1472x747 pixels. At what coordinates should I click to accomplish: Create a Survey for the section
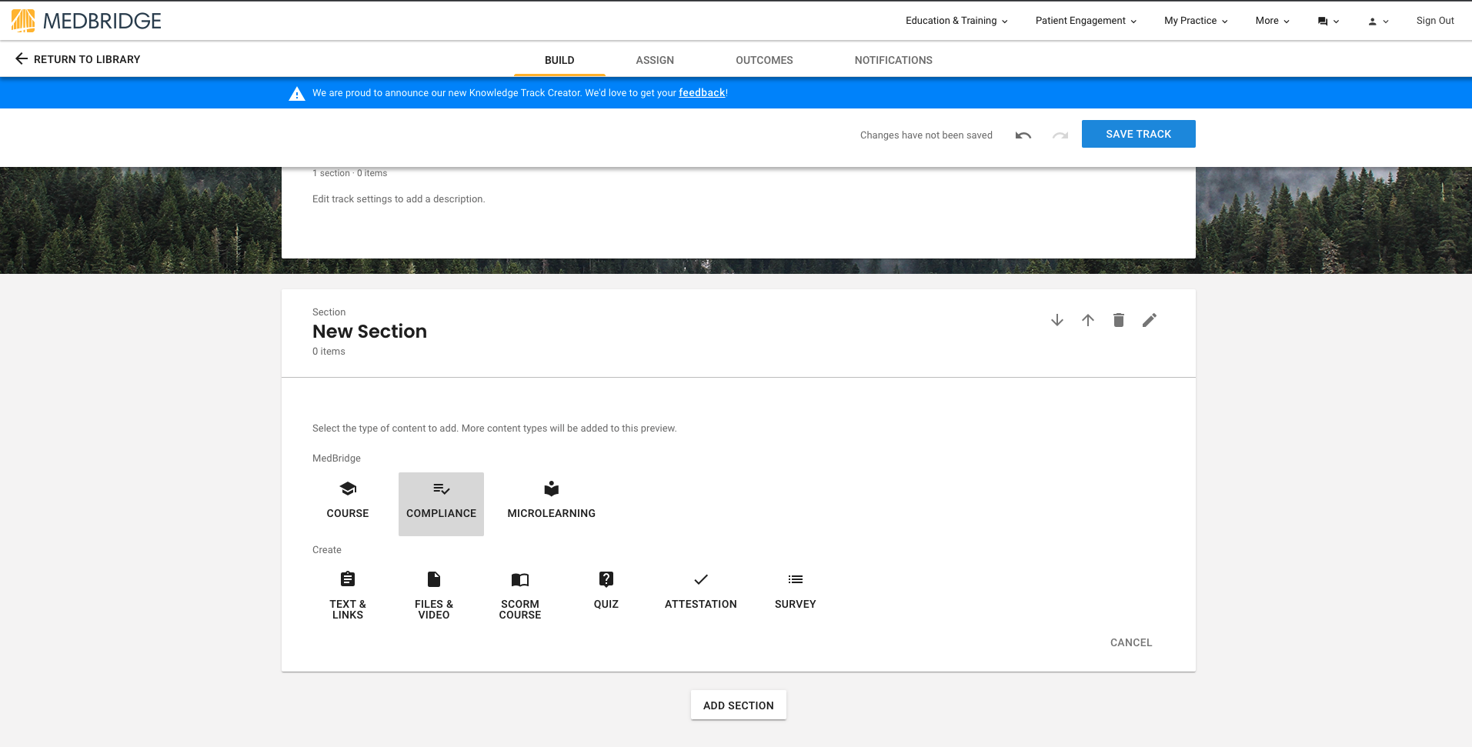click(794, 590)
